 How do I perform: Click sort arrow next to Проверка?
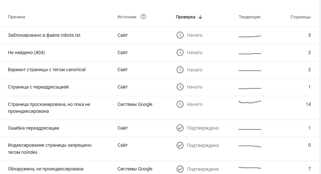(x=200, y=17)
